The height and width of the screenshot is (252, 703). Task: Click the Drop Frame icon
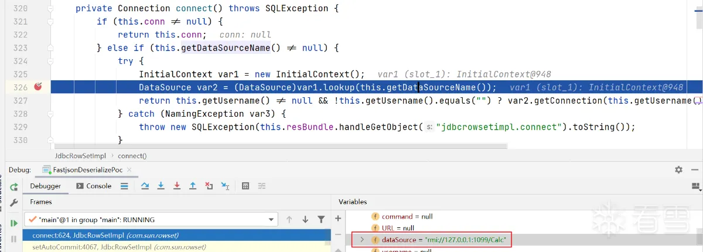(x=209, y=186)
